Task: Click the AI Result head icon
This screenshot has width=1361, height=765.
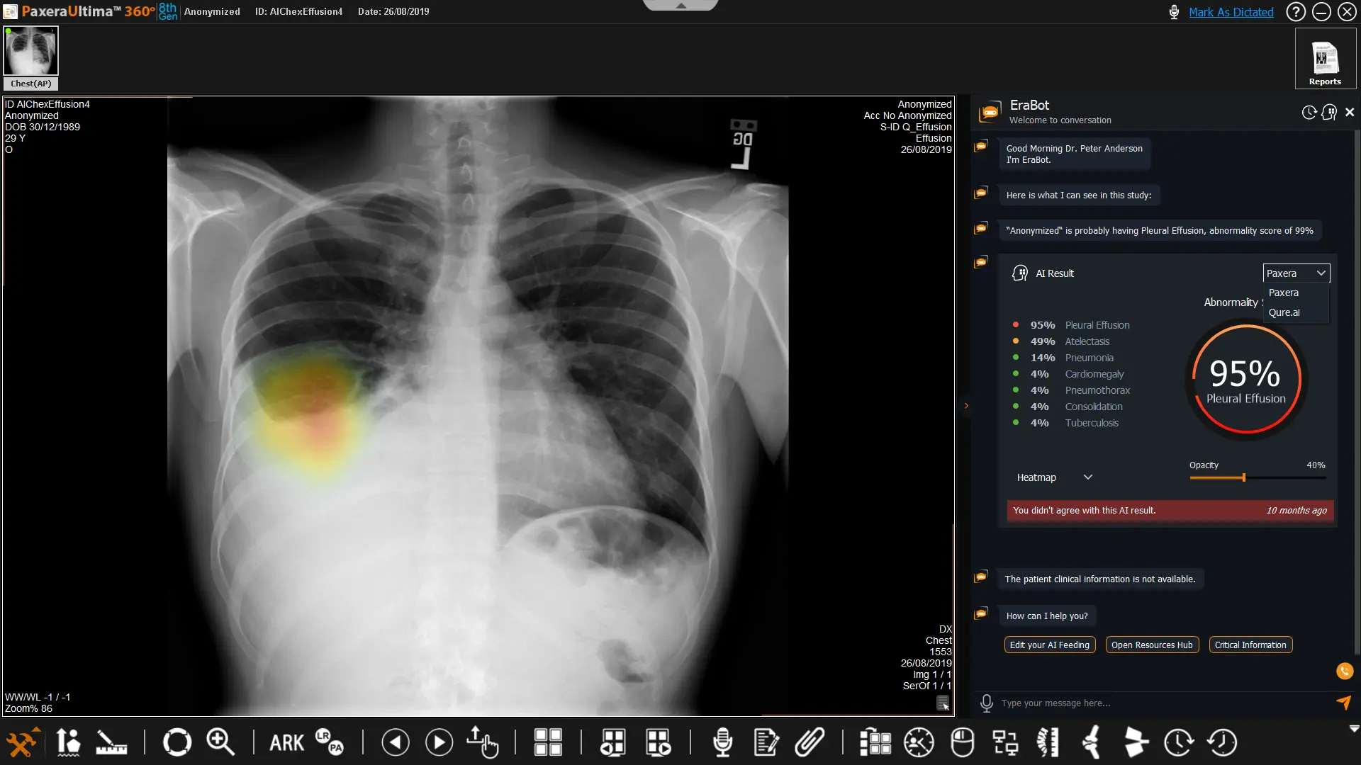Action: [x=1019, y=273]
